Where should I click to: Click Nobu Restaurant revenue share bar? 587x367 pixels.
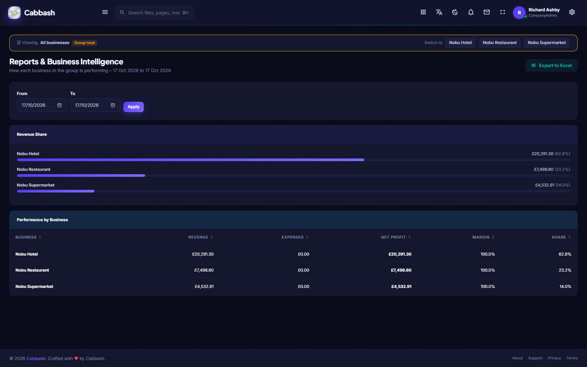(x=81, y=175)
